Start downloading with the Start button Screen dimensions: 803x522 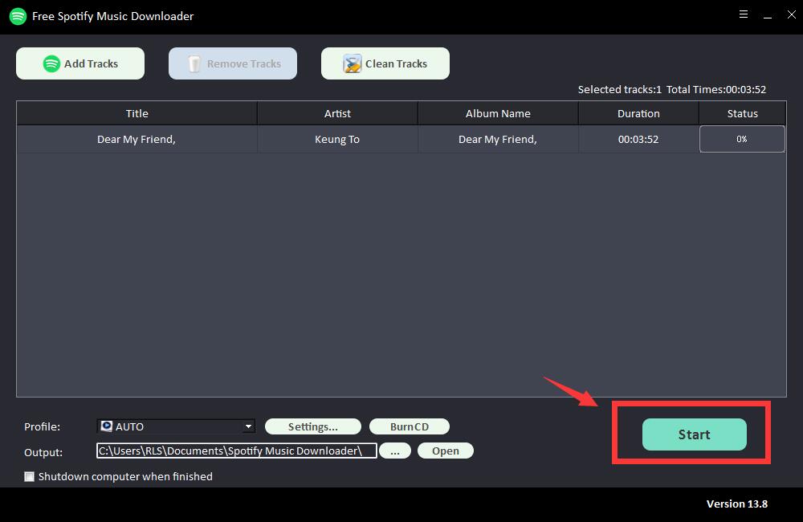point(694,434)
